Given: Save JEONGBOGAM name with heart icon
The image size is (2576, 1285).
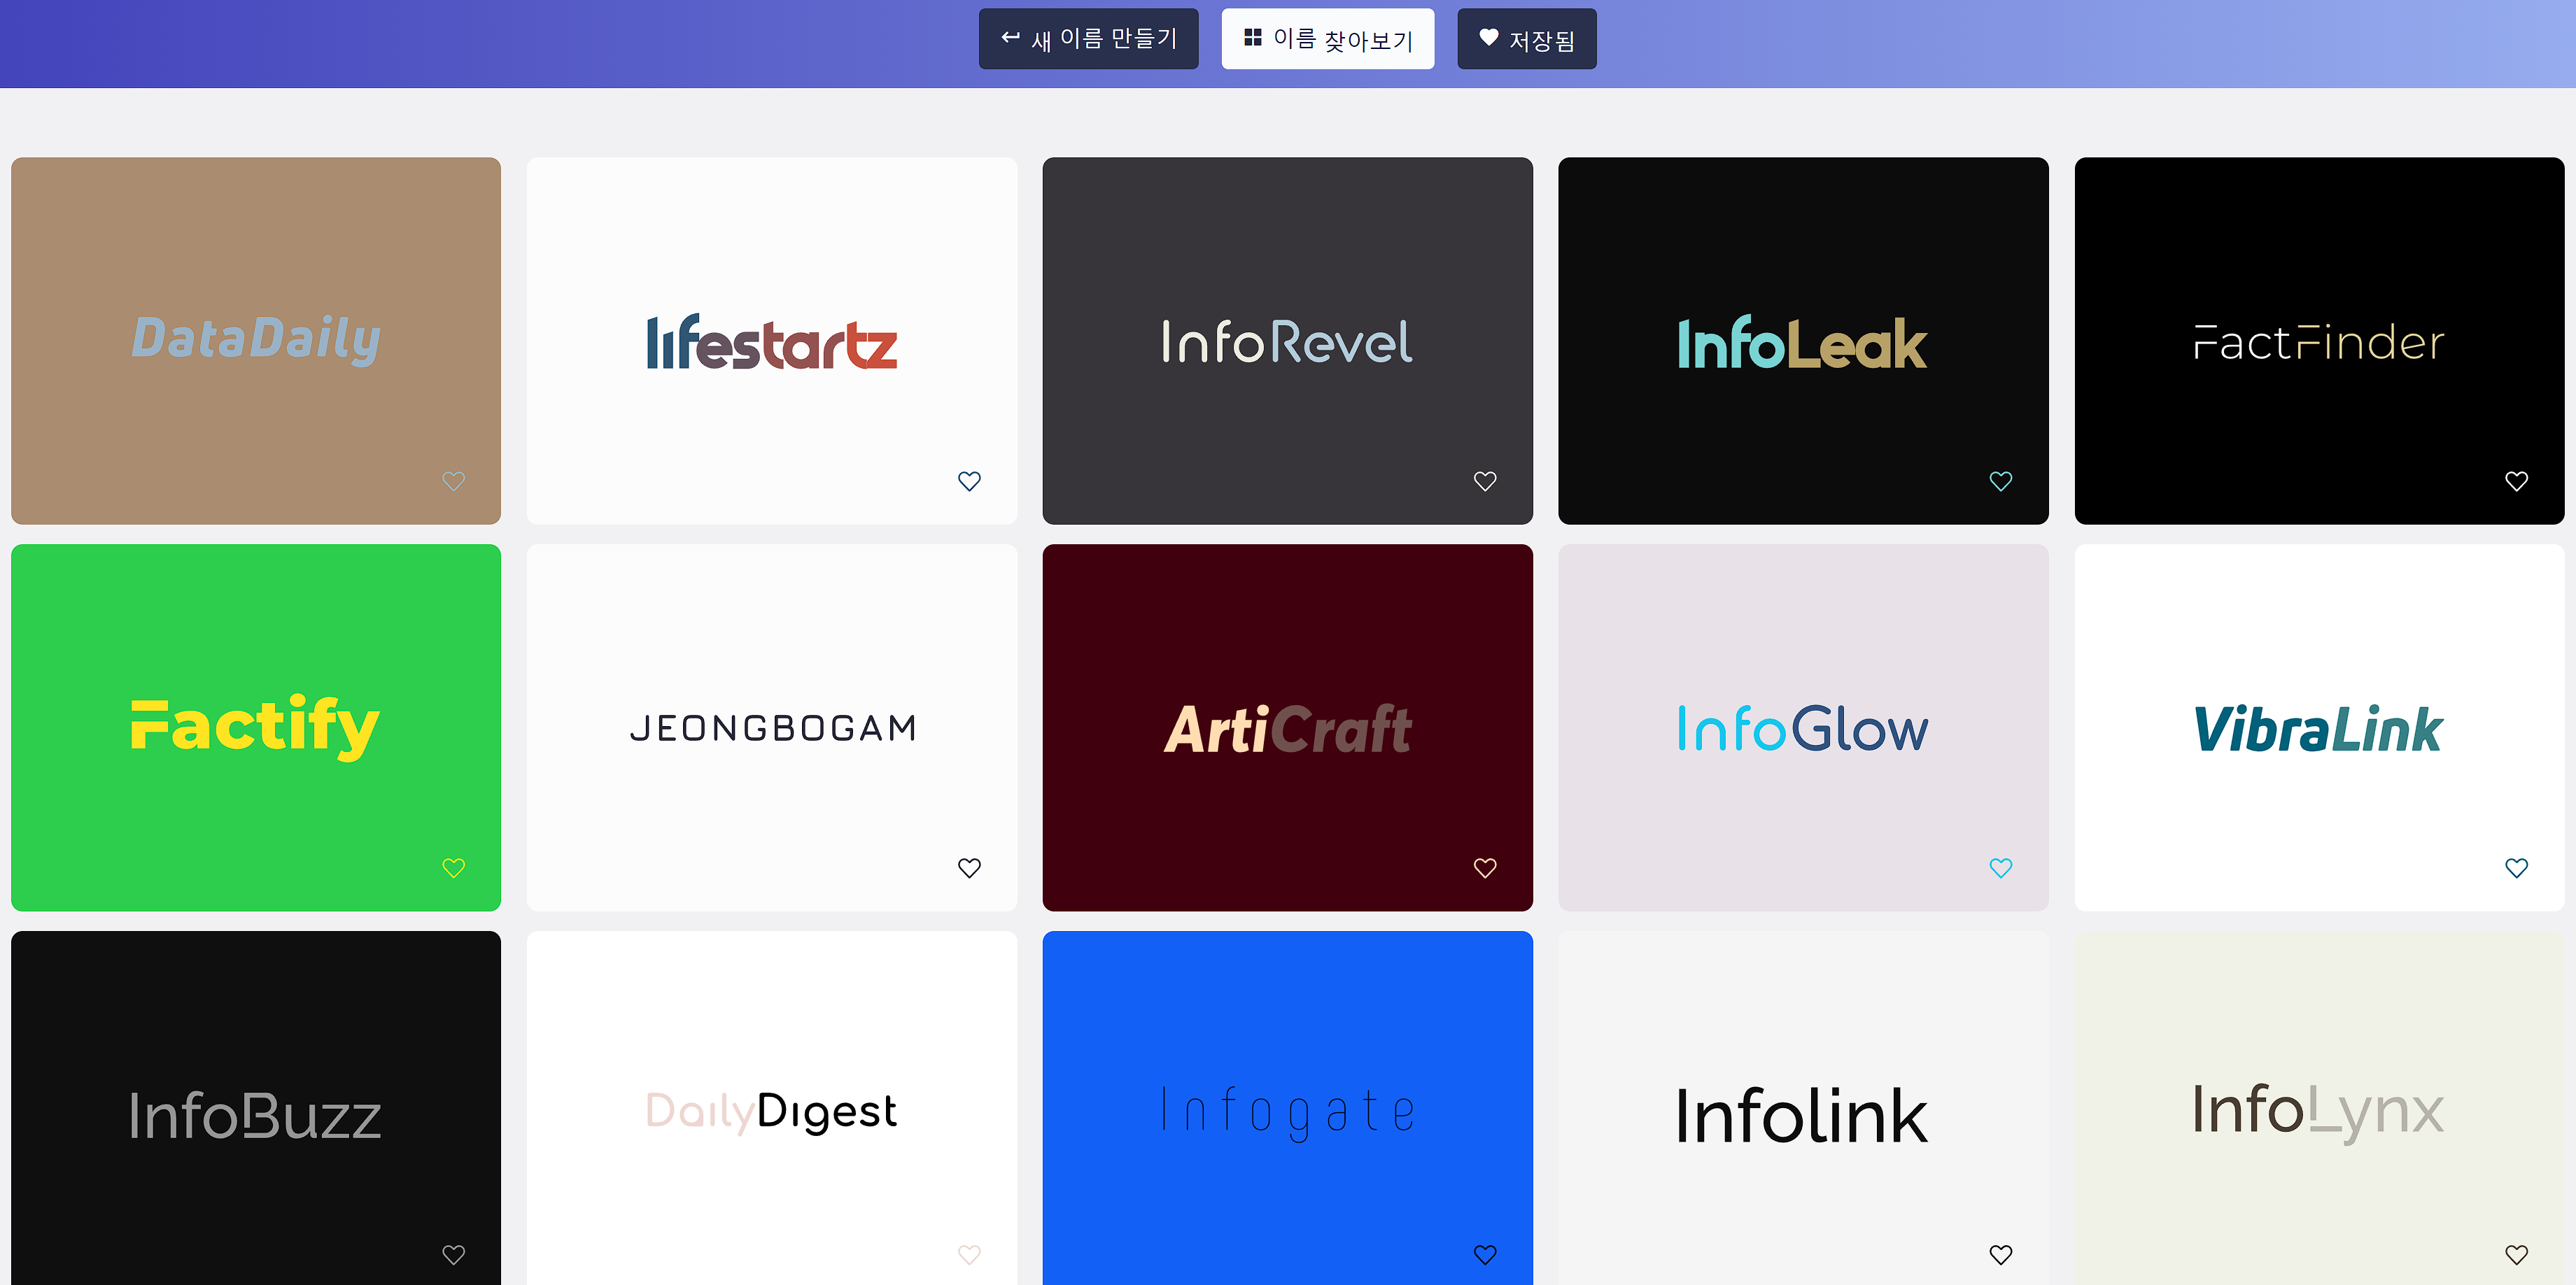Looking at the screenshot, I should pyautogui.click(x=969, y=867).
